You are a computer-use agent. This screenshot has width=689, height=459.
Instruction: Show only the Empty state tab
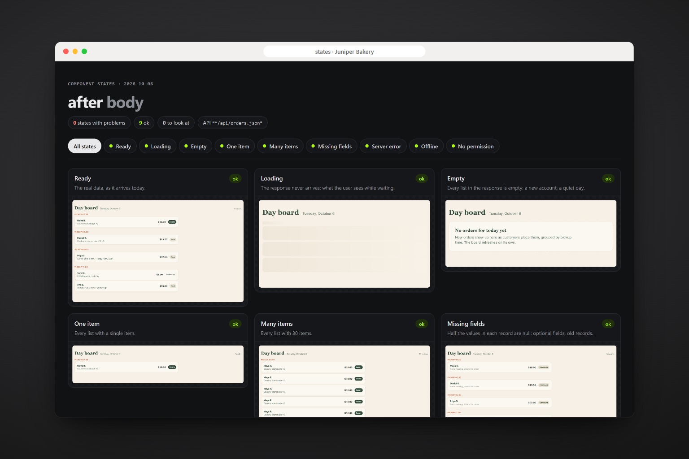(x=196, y=146)
